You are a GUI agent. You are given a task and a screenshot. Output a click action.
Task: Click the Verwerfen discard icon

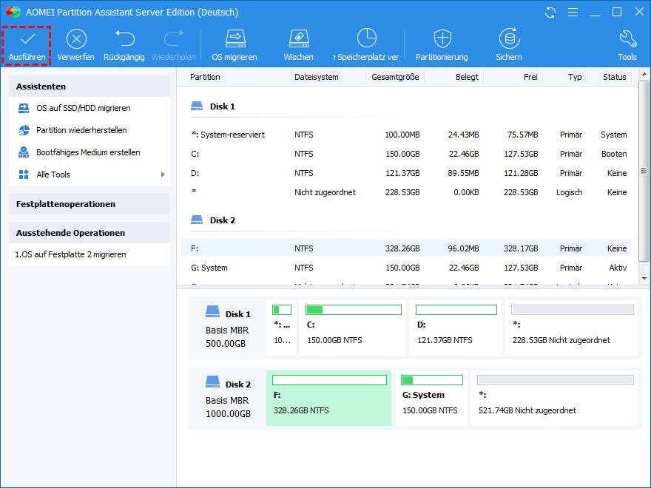76,39
